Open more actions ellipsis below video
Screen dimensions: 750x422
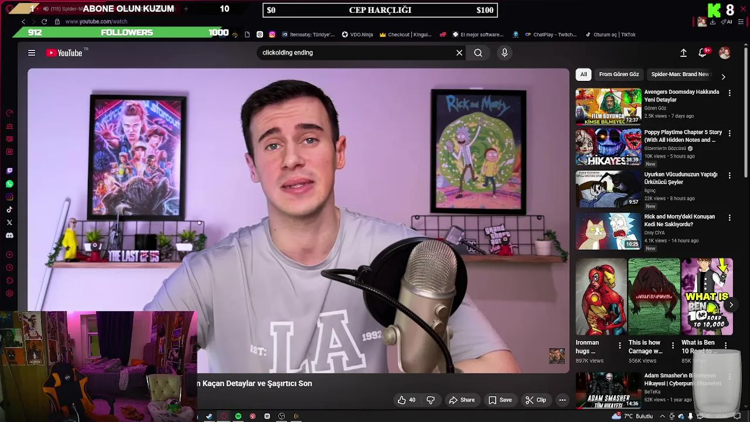point(562,400)
